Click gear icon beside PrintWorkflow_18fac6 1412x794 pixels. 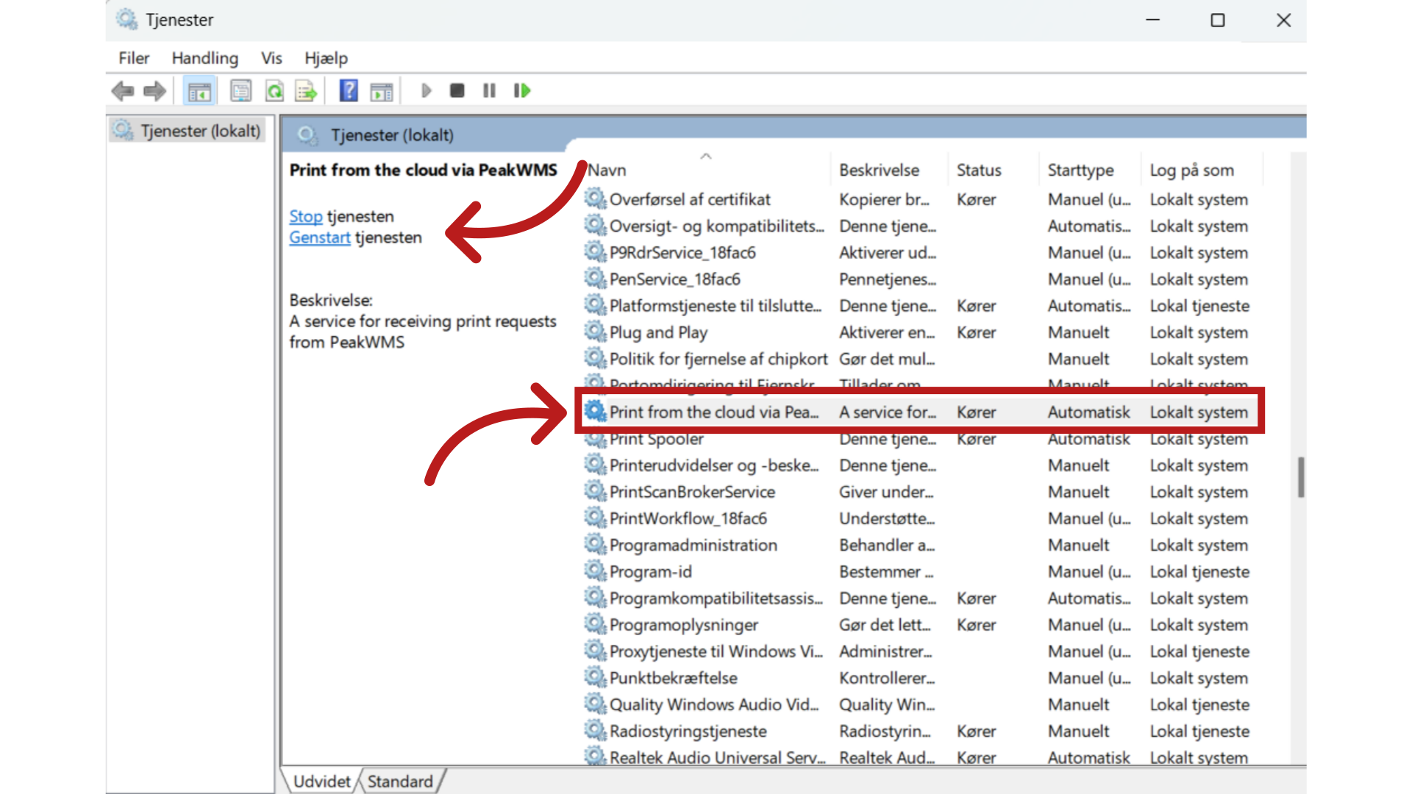click(x=594, y=518)
